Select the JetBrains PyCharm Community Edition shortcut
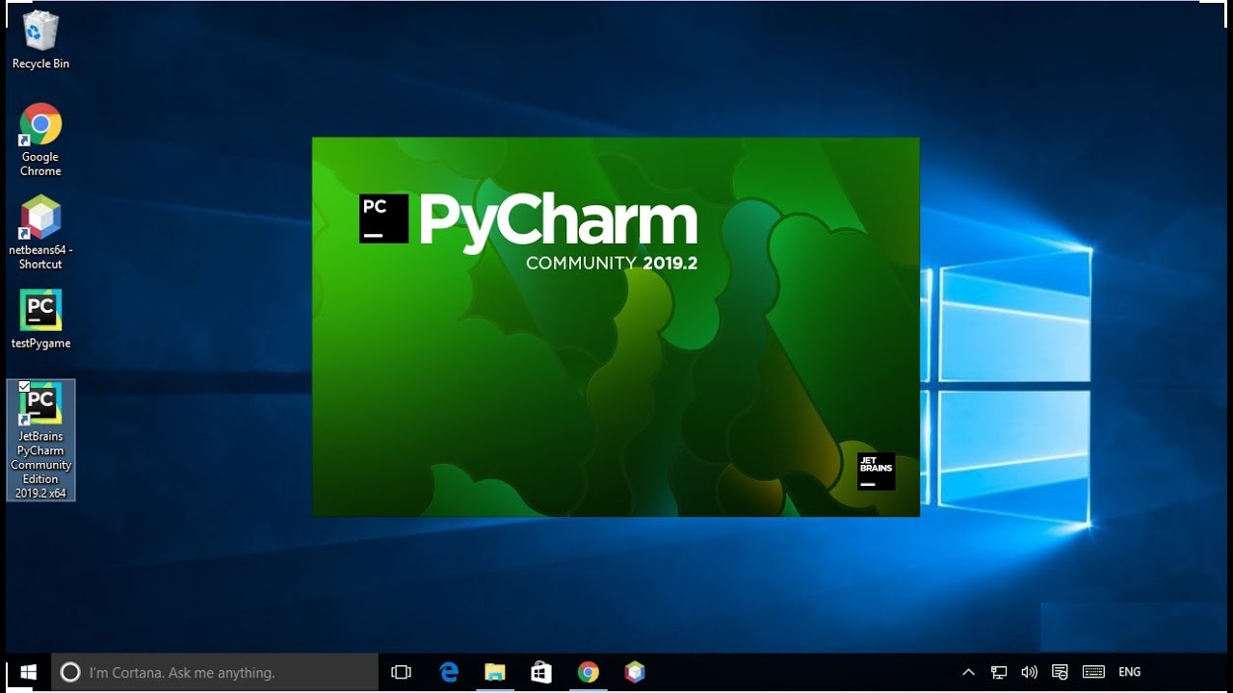1233x693 pixels. tap(40, 440)
